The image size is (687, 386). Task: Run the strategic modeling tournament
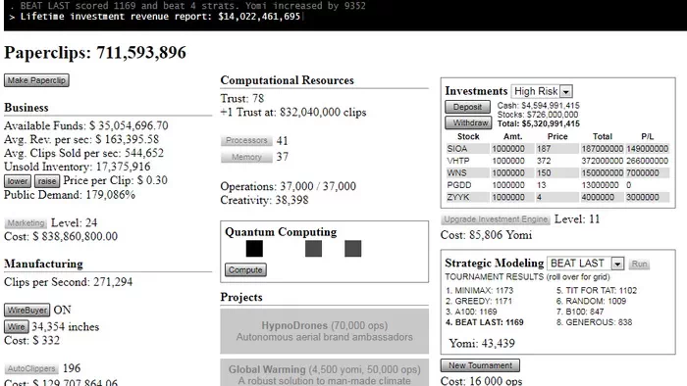(x=639, y=264)
